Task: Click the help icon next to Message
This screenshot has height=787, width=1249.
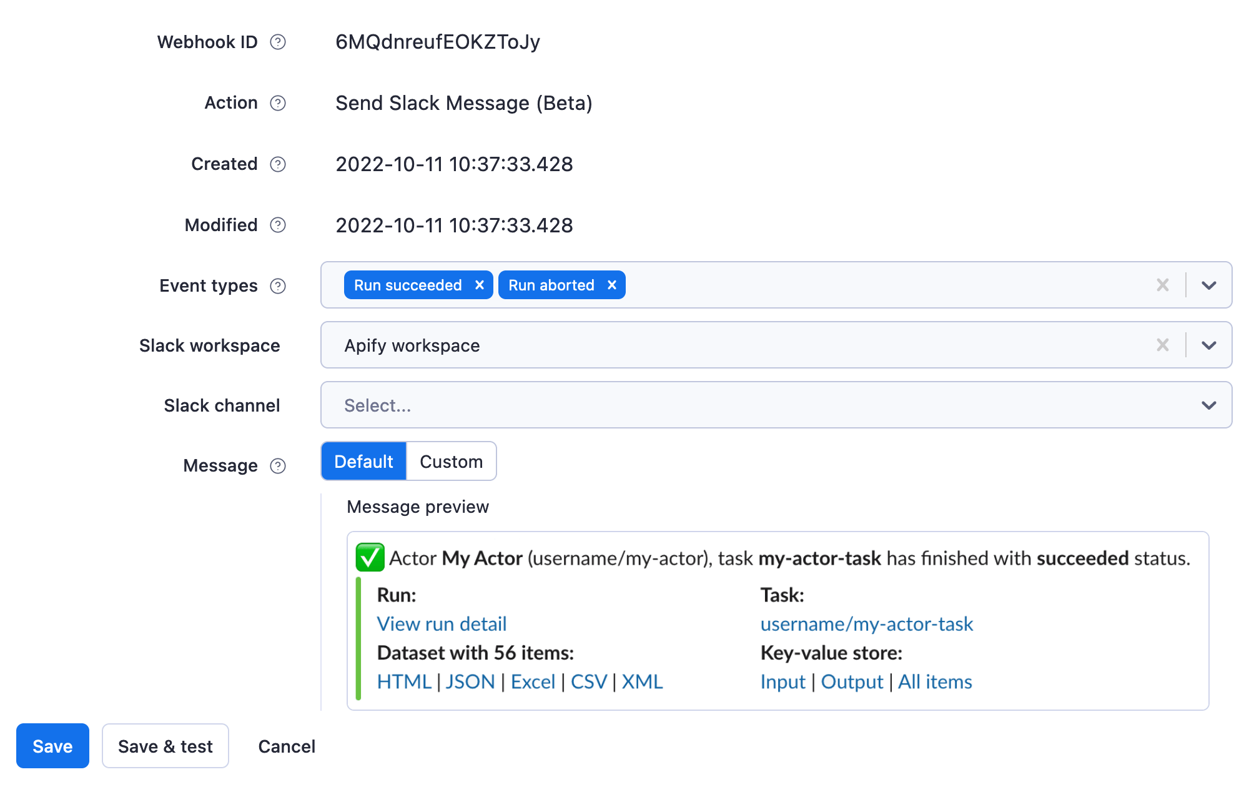Action: pos(282,462)
